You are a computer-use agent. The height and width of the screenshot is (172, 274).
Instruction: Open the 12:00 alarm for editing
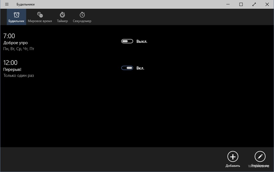pos(10,63)
